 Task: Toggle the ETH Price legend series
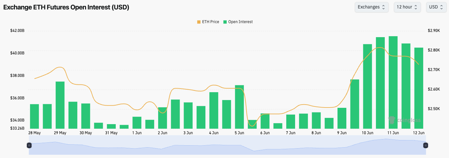tap(210, 22)
